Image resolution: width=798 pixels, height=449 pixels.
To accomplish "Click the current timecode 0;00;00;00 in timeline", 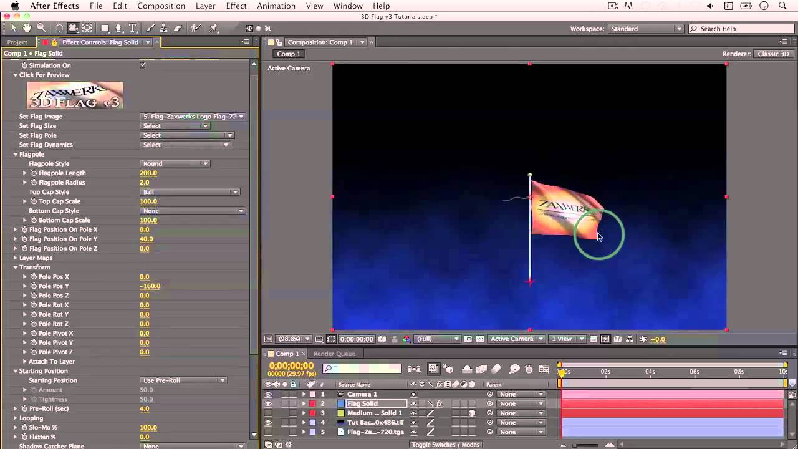I will [x=291, y=366].
